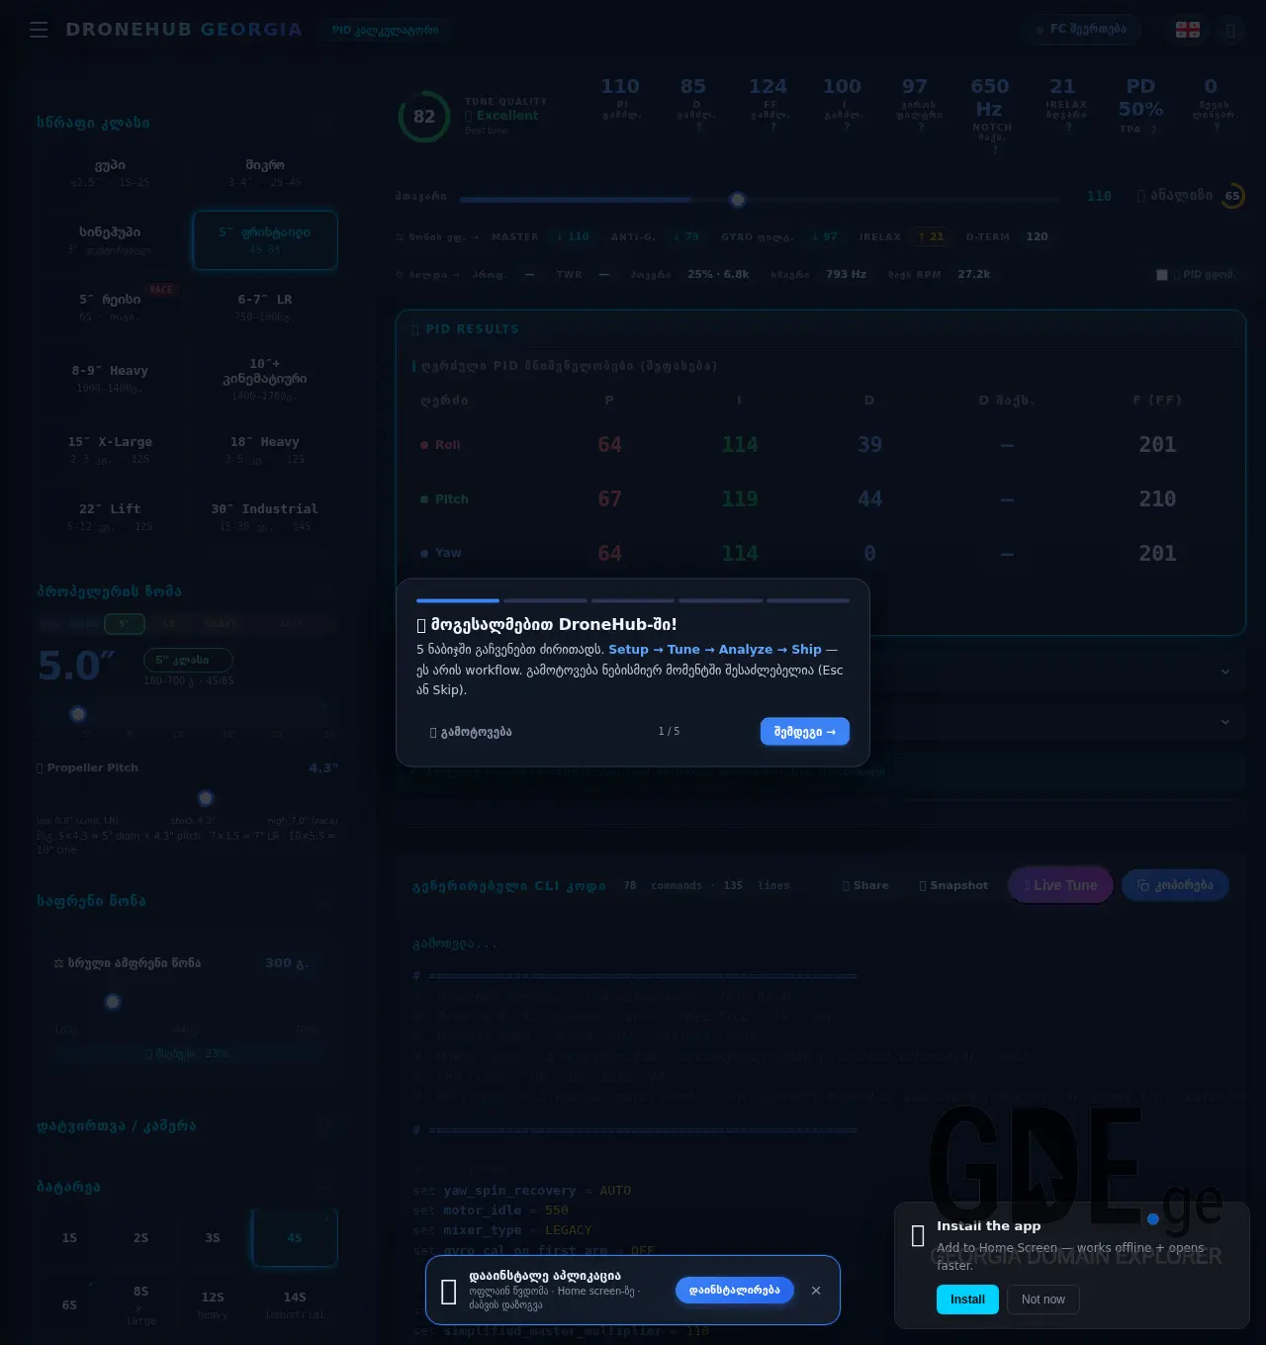Expand the first collapsed section chevron below the tour dialog
The height and width of the screenshot is (1345, 1266).
click(x=1225, y=672)
